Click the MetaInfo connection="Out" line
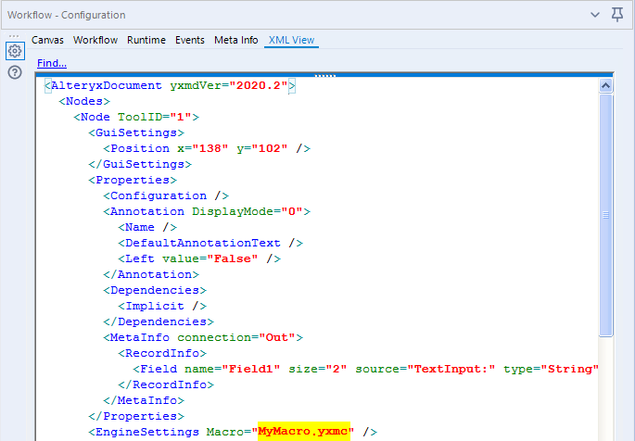The image size is (635, 441). (x=203, y=338)
